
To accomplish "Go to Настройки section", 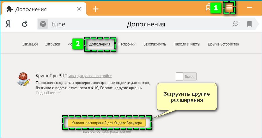I will (x=127, y=44).
